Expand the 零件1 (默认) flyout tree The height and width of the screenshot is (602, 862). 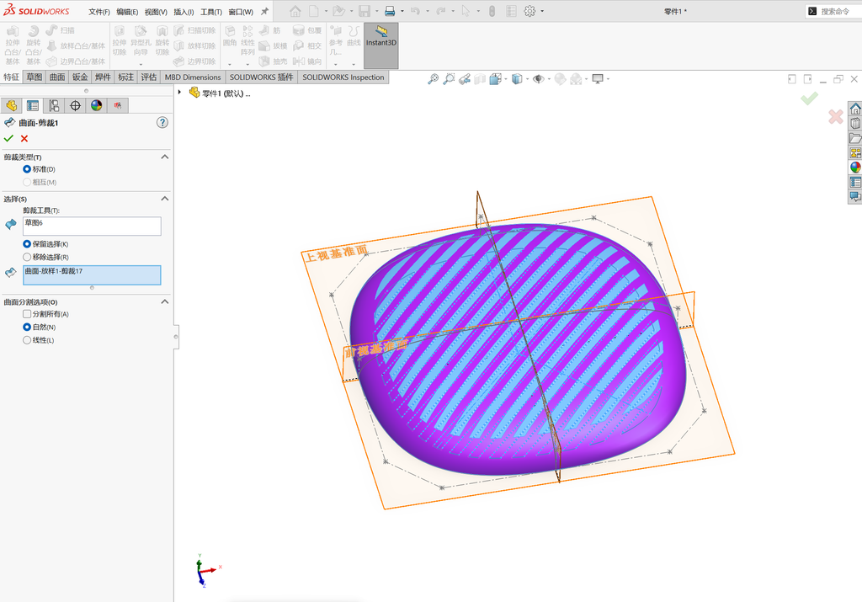point(180,93)
